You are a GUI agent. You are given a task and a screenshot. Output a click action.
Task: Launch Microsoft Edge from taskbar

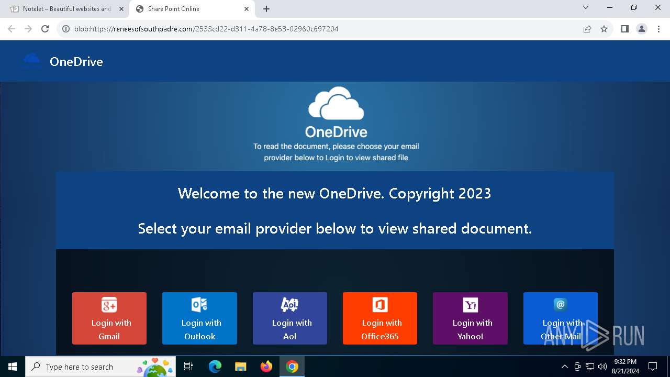[x=215, y=367]
